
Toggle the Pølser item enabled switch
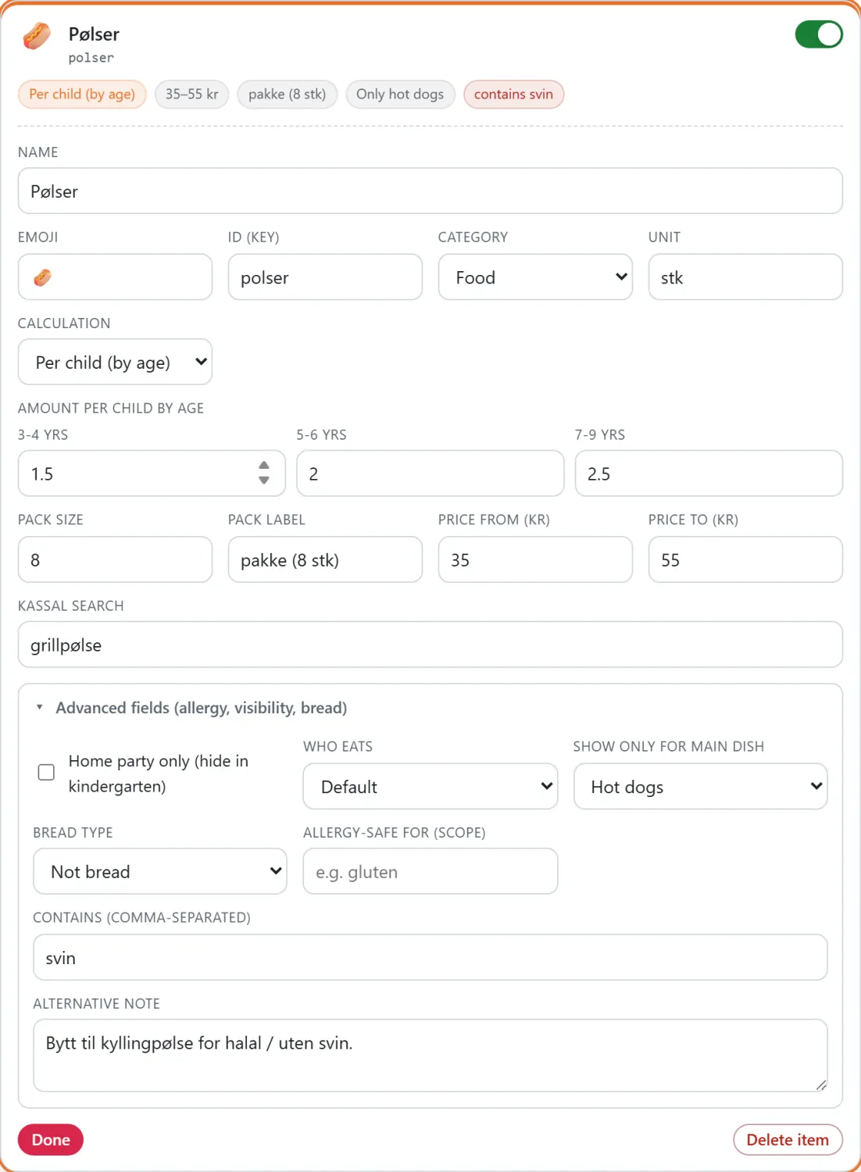pyautogui.click(x=819, y=34)
